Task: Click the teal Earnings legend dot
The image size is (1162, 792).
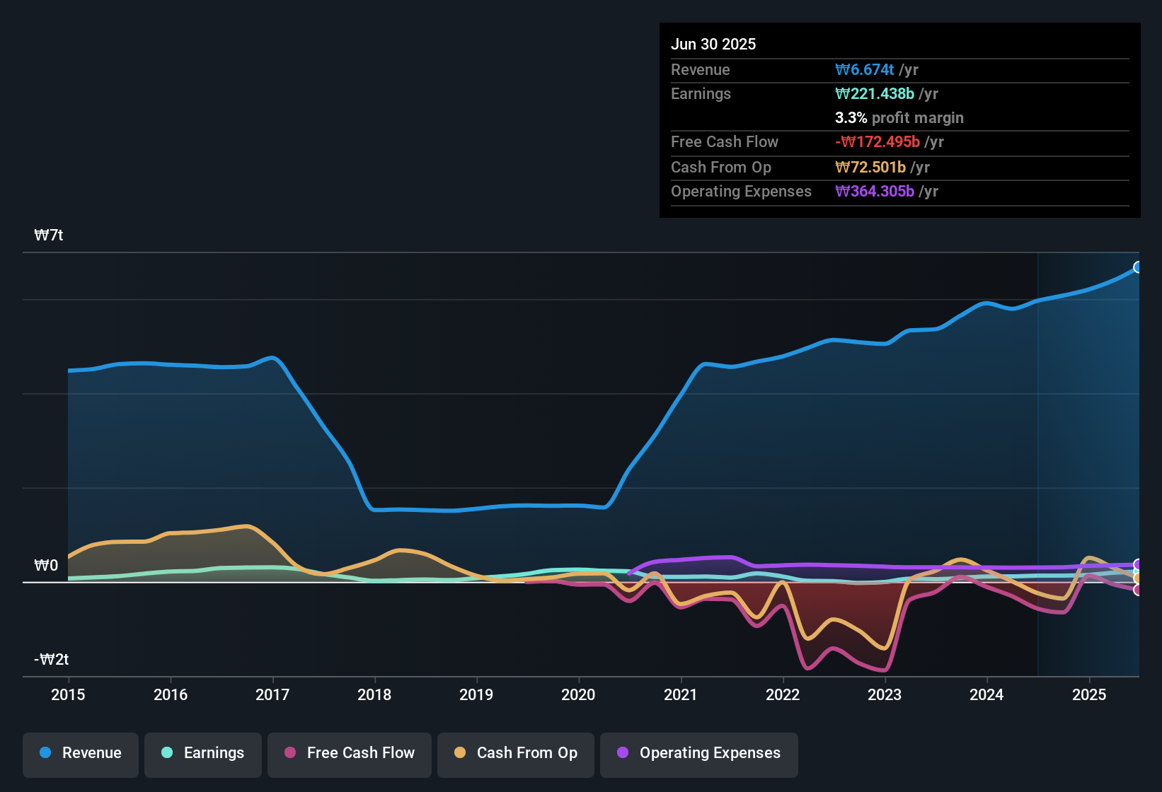Action: coord(168,753)
